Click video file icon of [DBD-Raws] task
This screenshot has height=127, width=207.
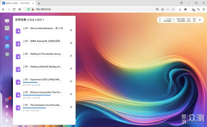pos(18,44)
